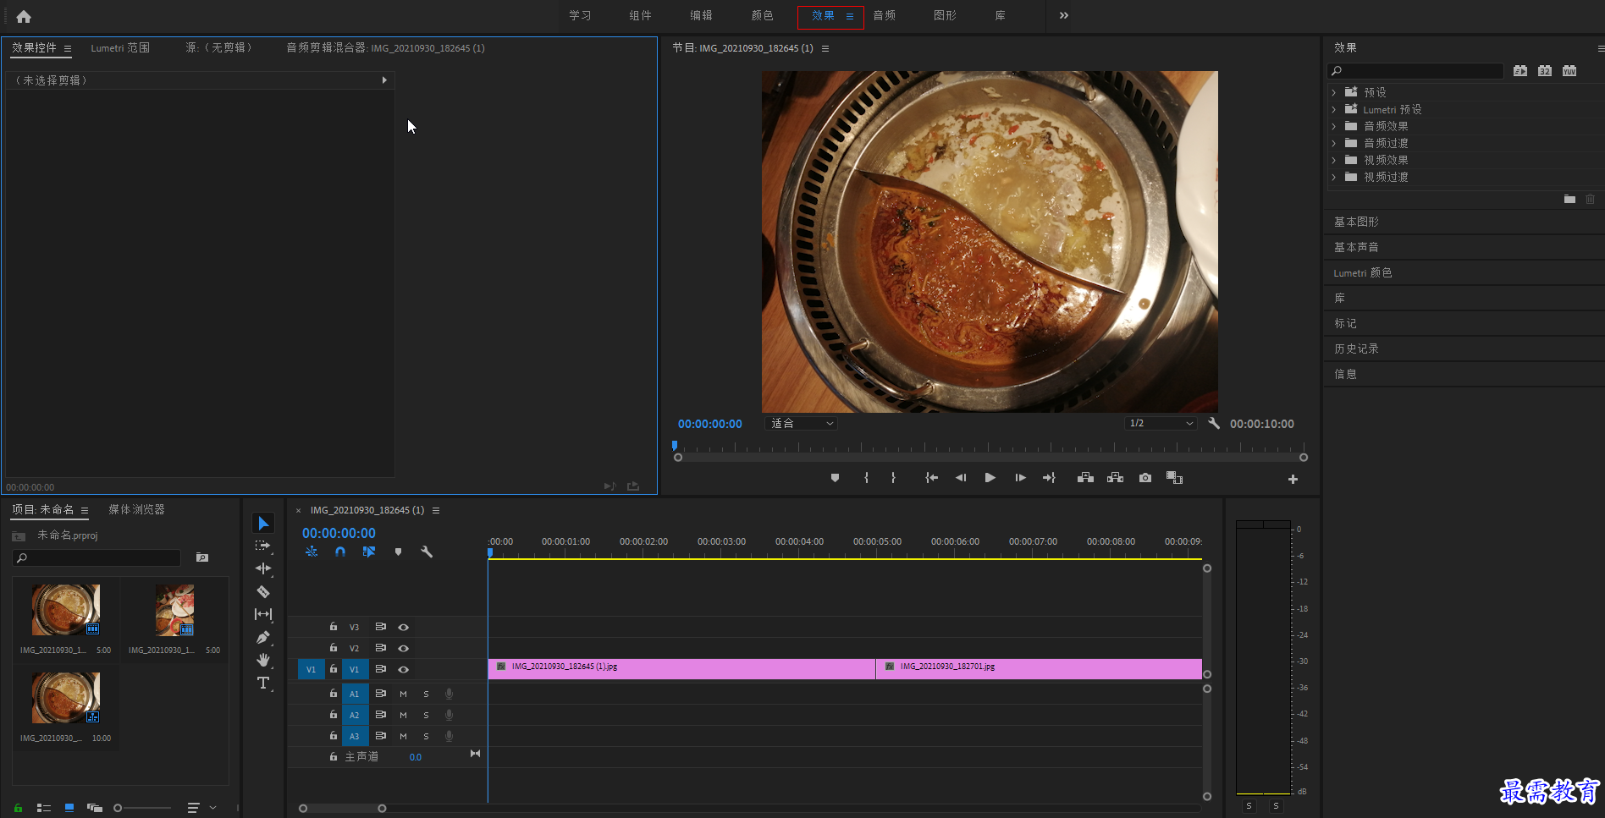Switch to 组件 workspace
The width and height of the screenshot is (1605, 818).
click(640, 15)
